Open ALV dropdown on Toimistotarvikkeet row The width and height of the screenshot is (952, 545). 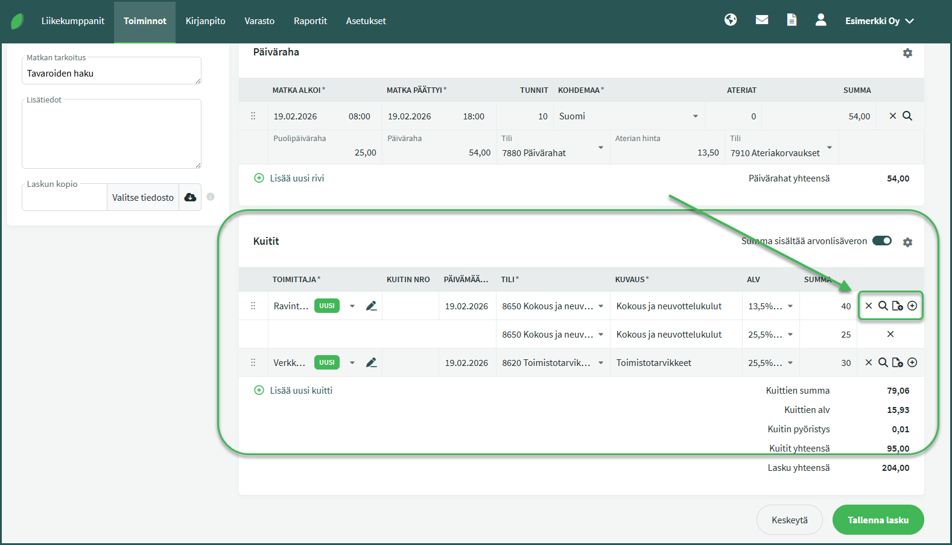point(790,363)
